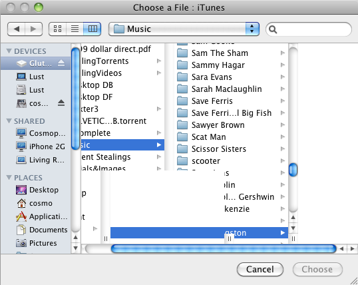The width and height of the screenshot is (358, 285).
Task: Click the Cancel button
Action: (260, 269)
